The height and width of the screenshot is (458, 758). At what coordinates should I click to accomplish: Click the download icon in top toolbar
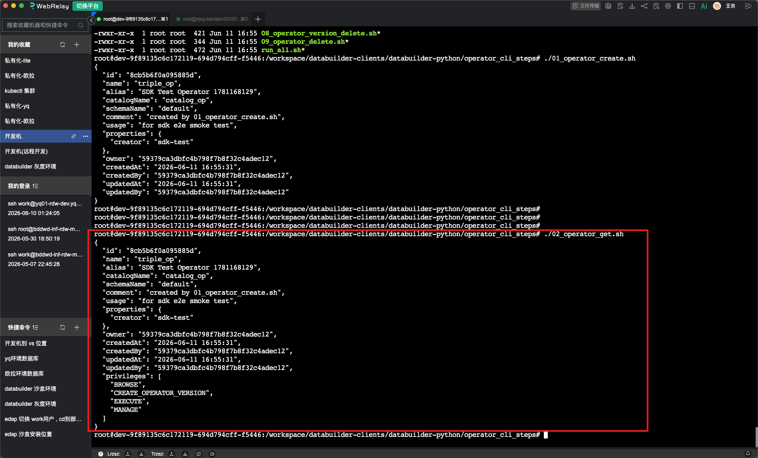tap(632, 6)
